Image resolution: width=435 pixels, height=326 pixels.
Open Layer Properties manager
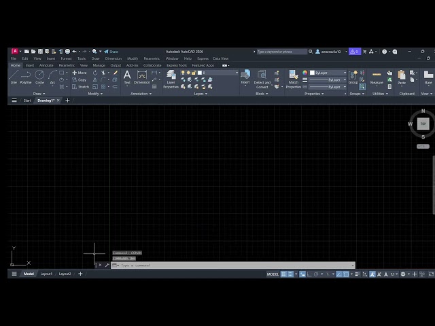(x=171, y=79)
